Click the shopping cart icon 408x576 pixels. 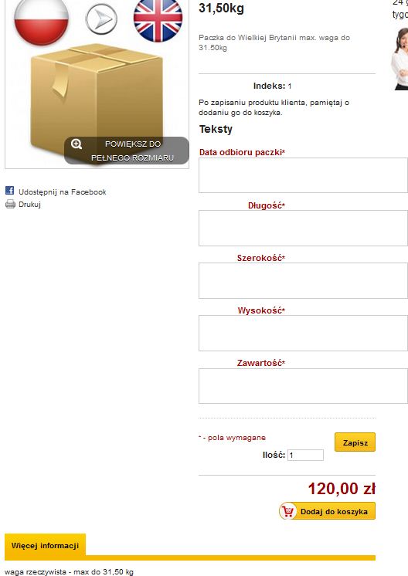[x=287, y=511]
